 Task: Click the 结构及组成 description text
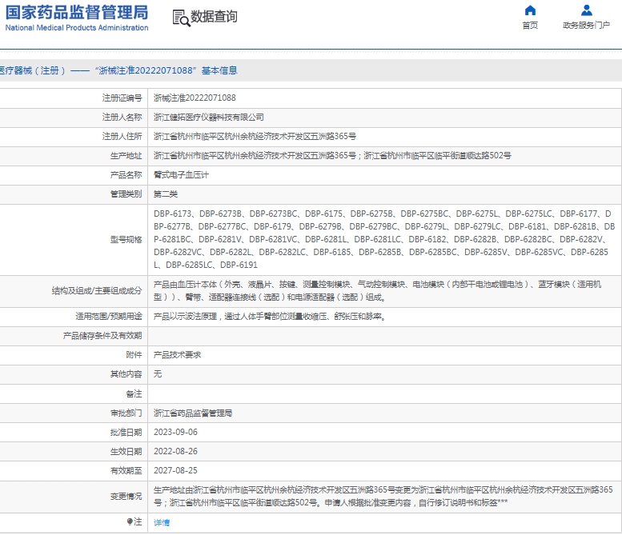point(377,291)
